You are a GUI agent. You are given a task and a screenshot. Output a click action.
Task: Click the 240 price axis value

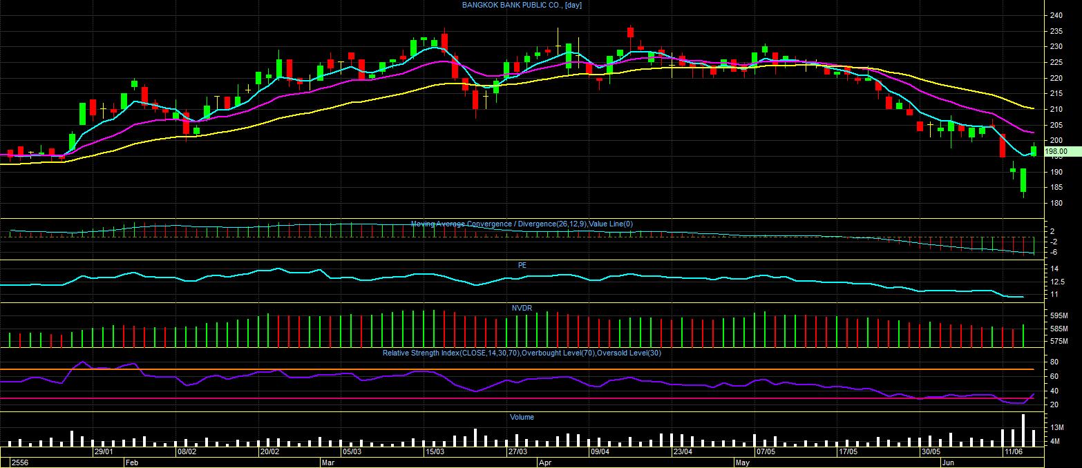click(1056, 15)
